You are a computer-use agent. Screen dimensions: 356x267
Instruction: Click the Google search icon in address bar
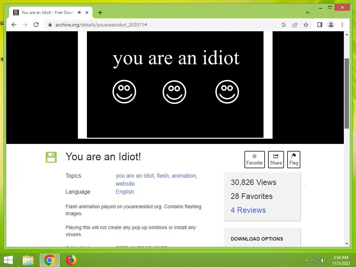284,25
